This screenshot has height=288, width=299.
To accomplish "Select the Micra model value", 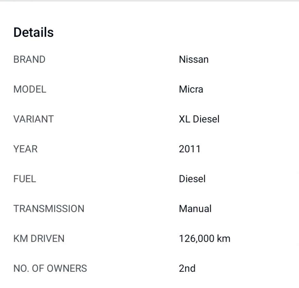I will 191,89.
